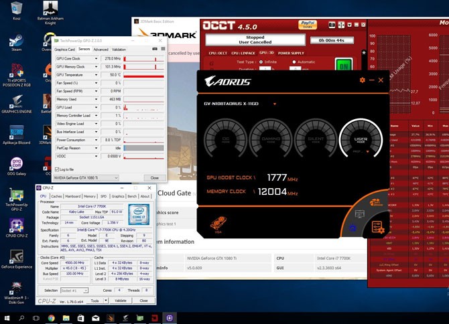
Task: Click the PayPal Donate button in OCCT
Action: pyautogui.click(x=308, y=24)
